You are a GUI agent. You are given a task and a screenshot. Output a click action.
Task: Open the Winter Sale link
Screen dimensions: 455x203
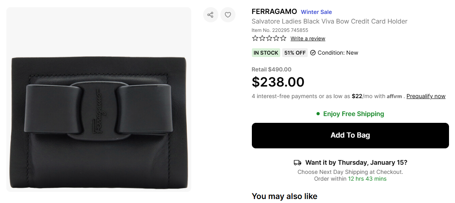(316, 12)
